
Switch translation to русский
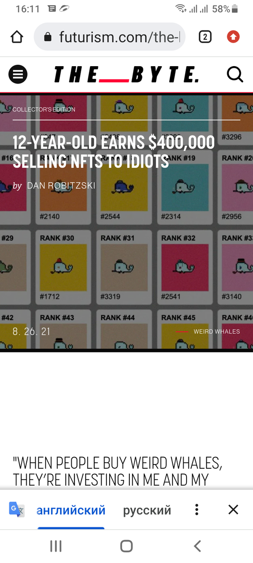(x=147, y=510)
